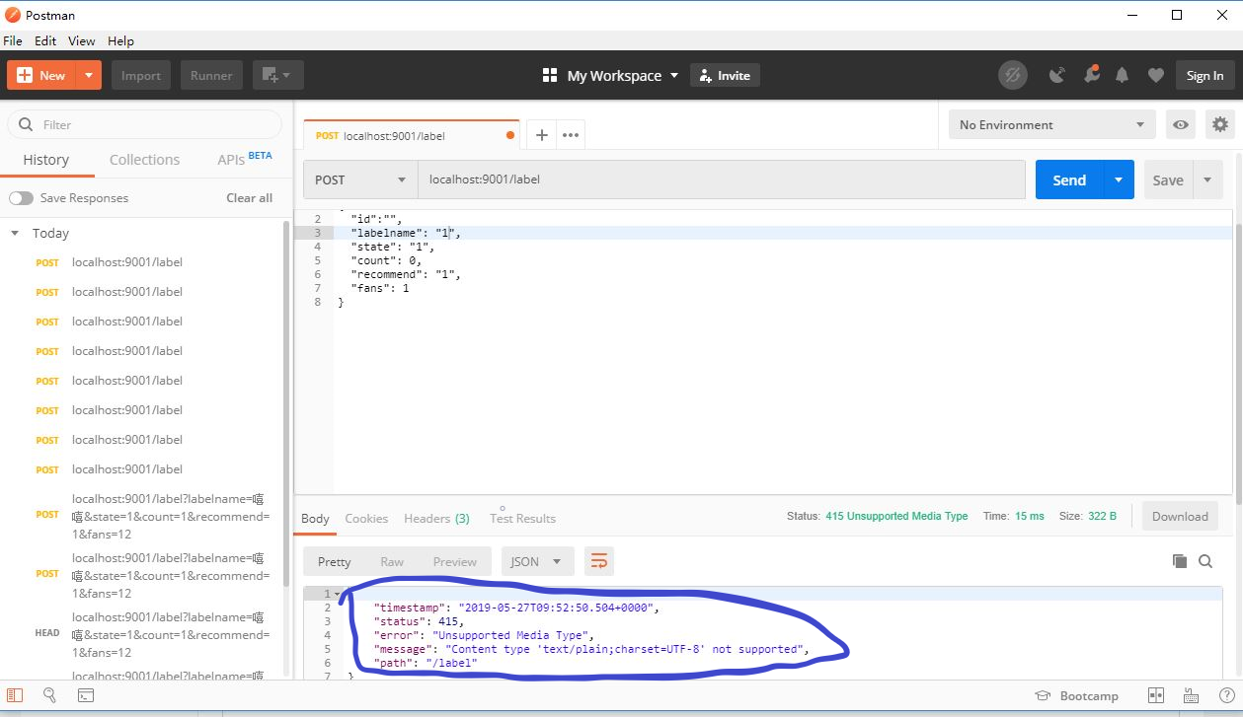This screenshot has height=717, width=1243.
Task: Open the No Environment dropdown
Action: tap(1052, 124)
